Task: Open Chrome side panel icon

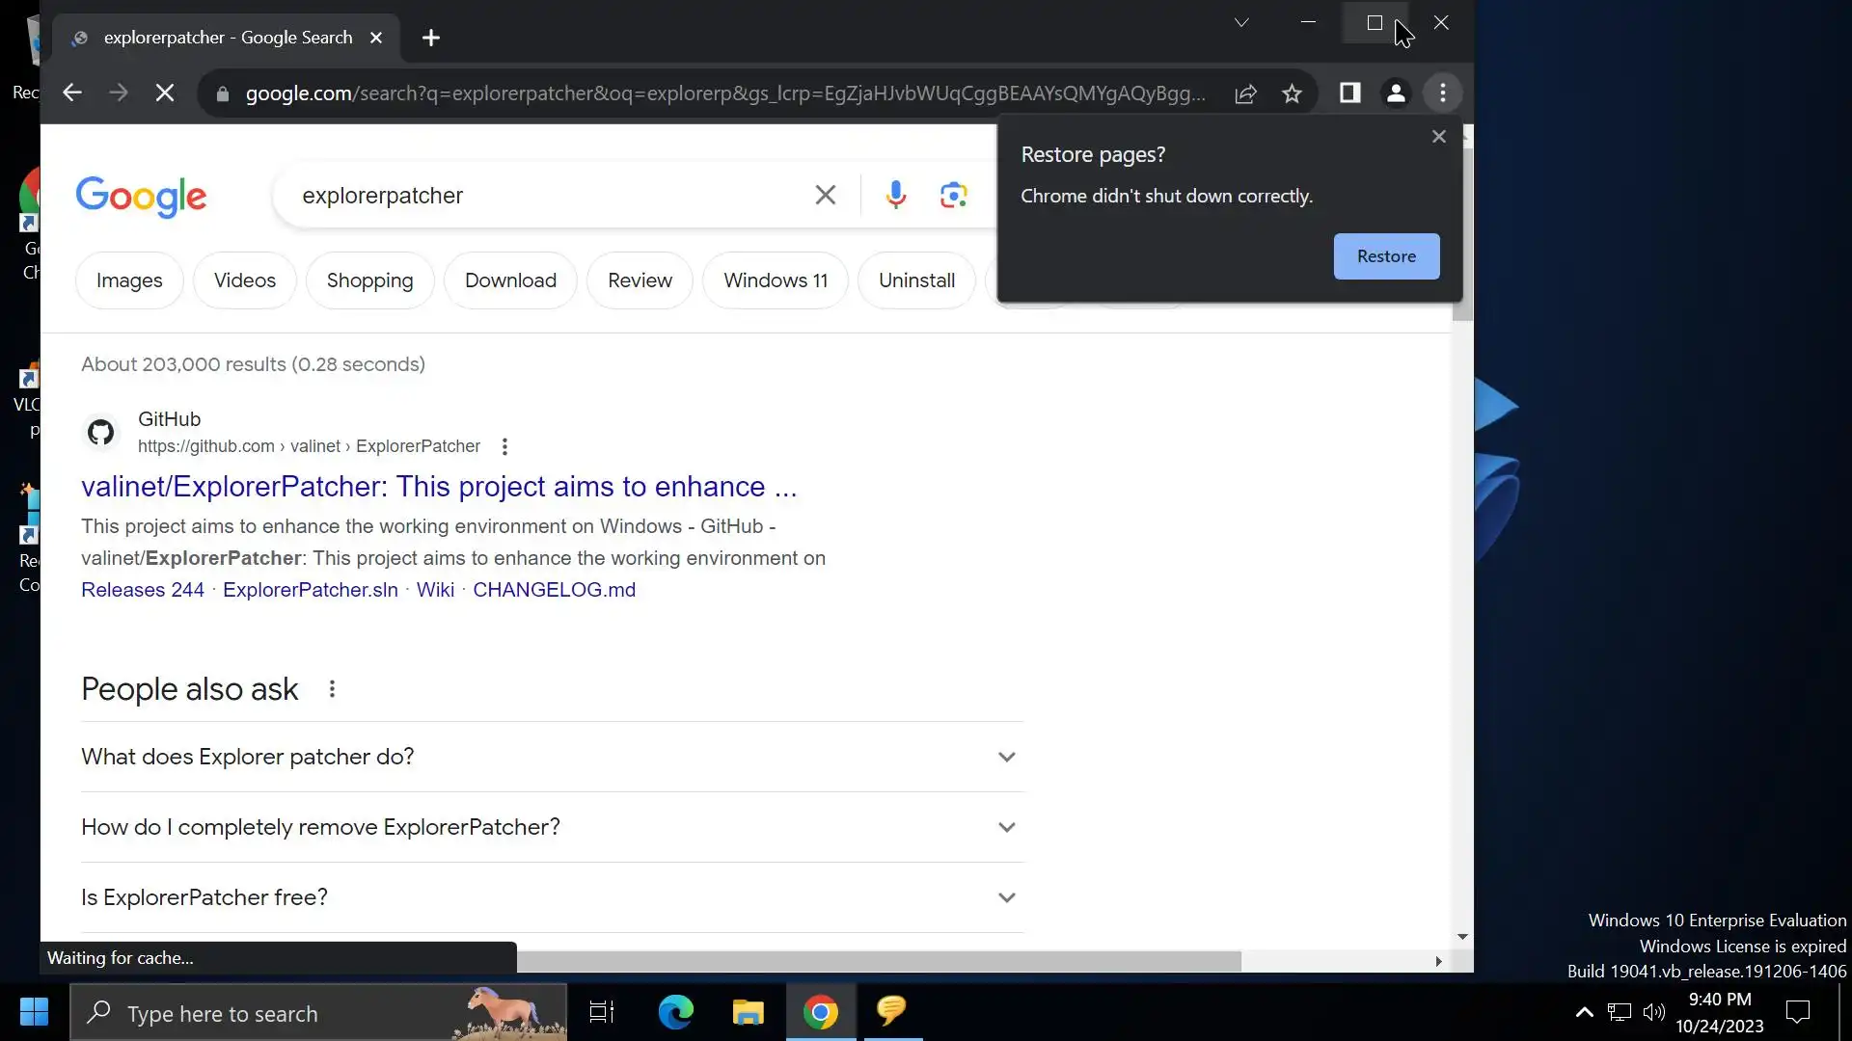Action: (1349, 93)
